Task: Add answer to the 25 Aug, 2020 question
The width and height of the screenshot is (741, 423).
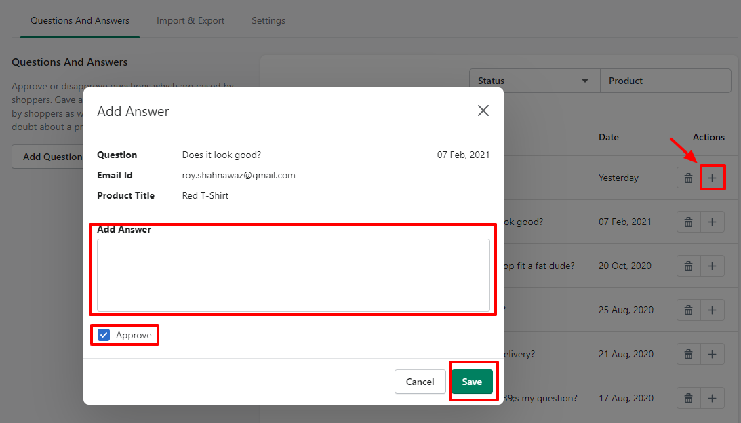Action: [x=712, y=310]
